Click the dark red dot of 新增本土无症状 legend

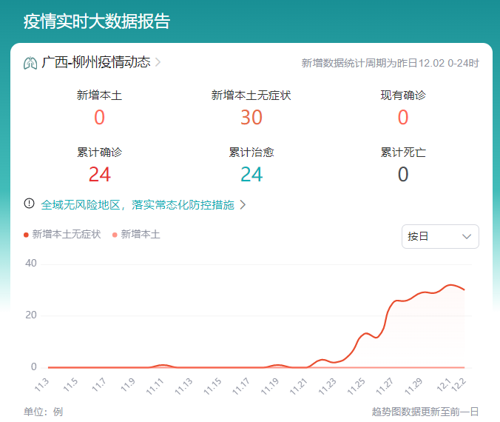tap(26, 235)
